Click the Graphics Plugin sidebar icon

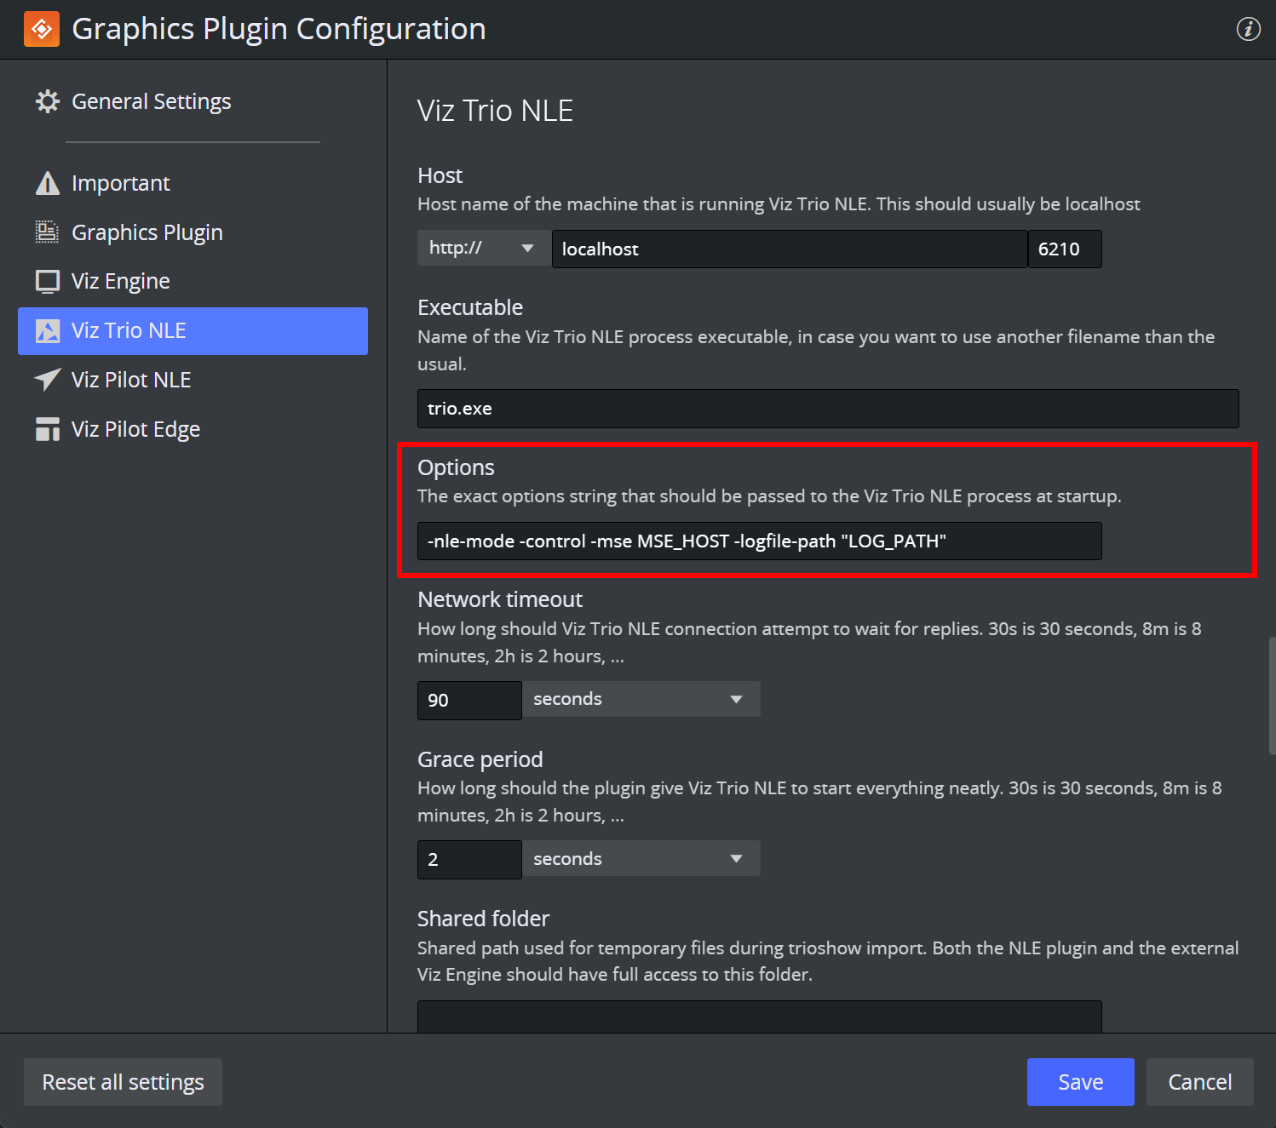47,232
